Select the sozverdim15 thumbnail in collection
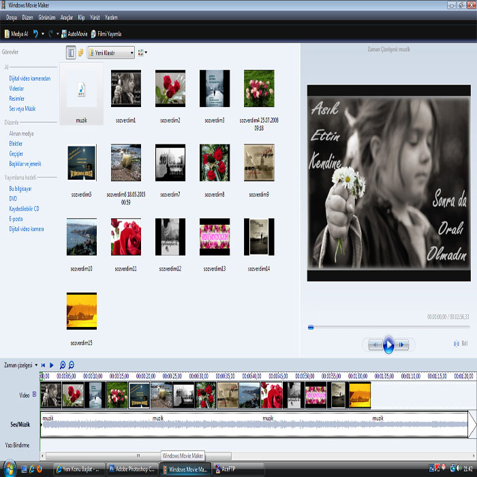477x477 pixels. pyautogui.click(x=82, y=311)
